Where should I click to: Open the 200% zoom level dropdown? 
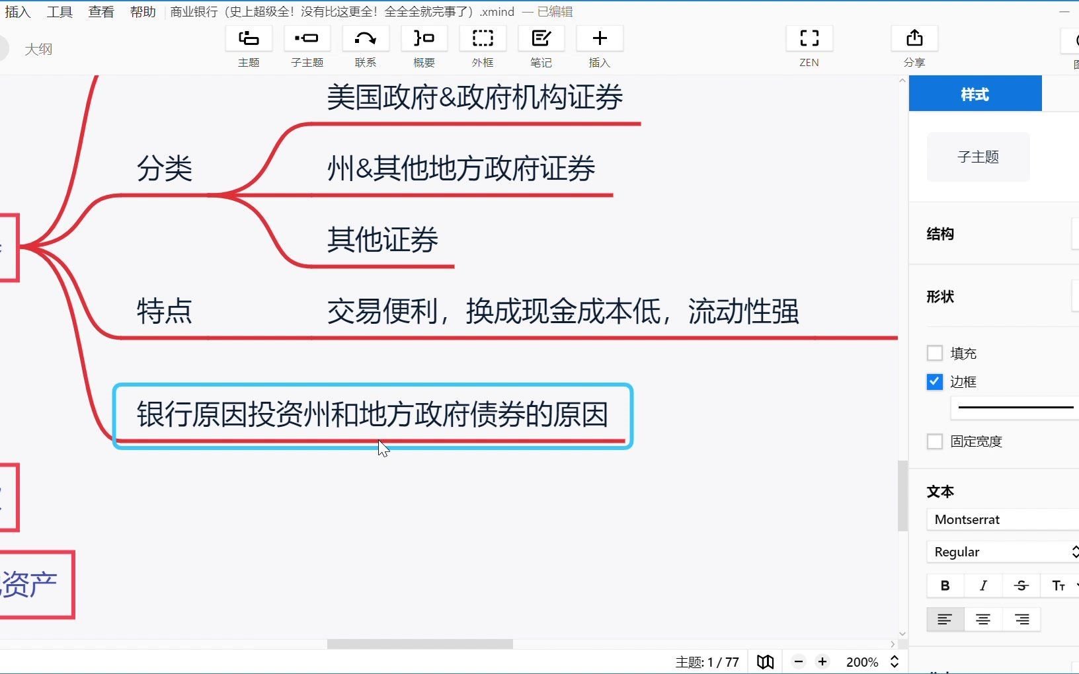[871, 661]
